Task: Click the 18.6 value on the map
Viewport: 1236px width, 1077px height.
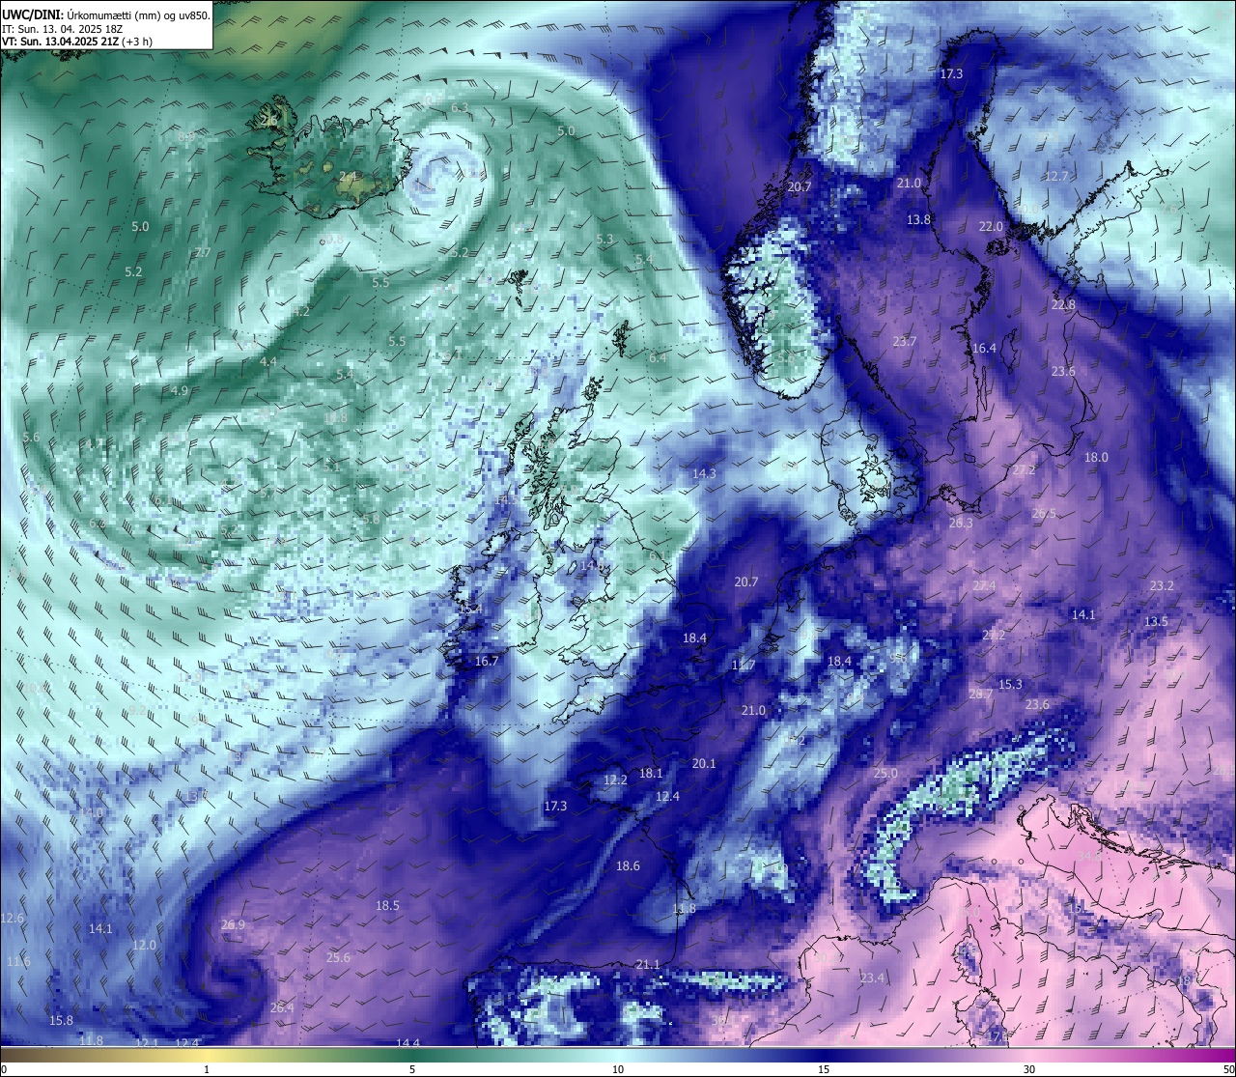Action: [628, 866]
